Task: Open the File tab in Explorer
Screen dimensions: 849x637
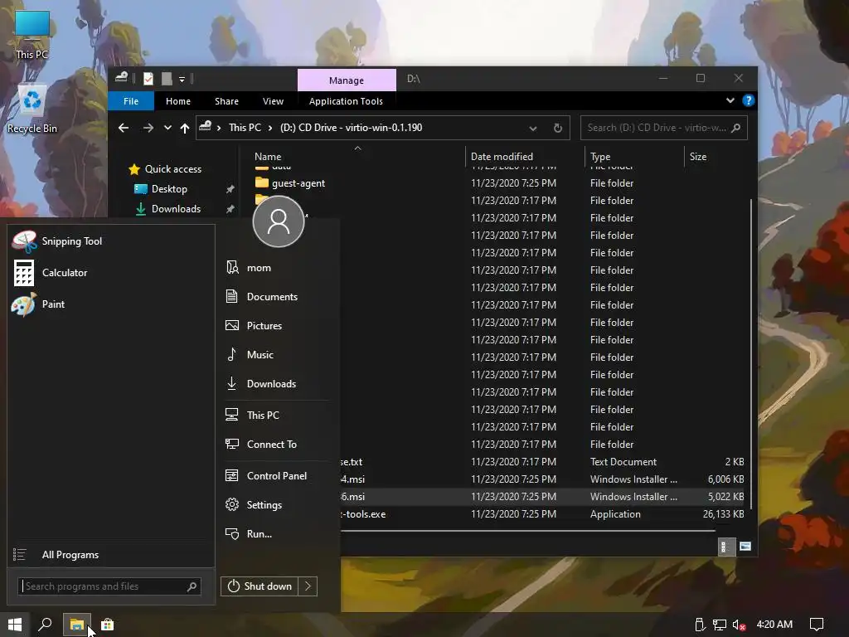Action: (131, 101)
